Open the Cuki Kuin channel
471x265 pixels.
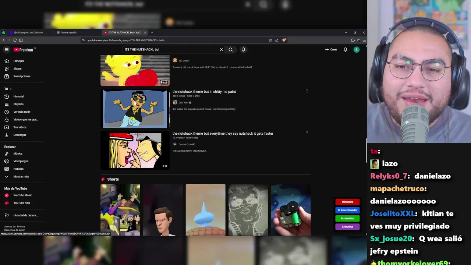coord(183,103)
